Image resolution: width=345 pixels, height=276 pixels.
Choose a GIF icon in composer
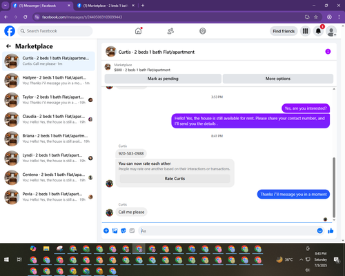pyautogui.click(x=132, y=230)
